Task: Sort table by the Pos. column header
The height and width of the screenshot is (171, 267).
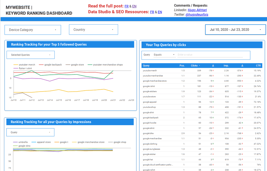Action: [x=182, y=66]
